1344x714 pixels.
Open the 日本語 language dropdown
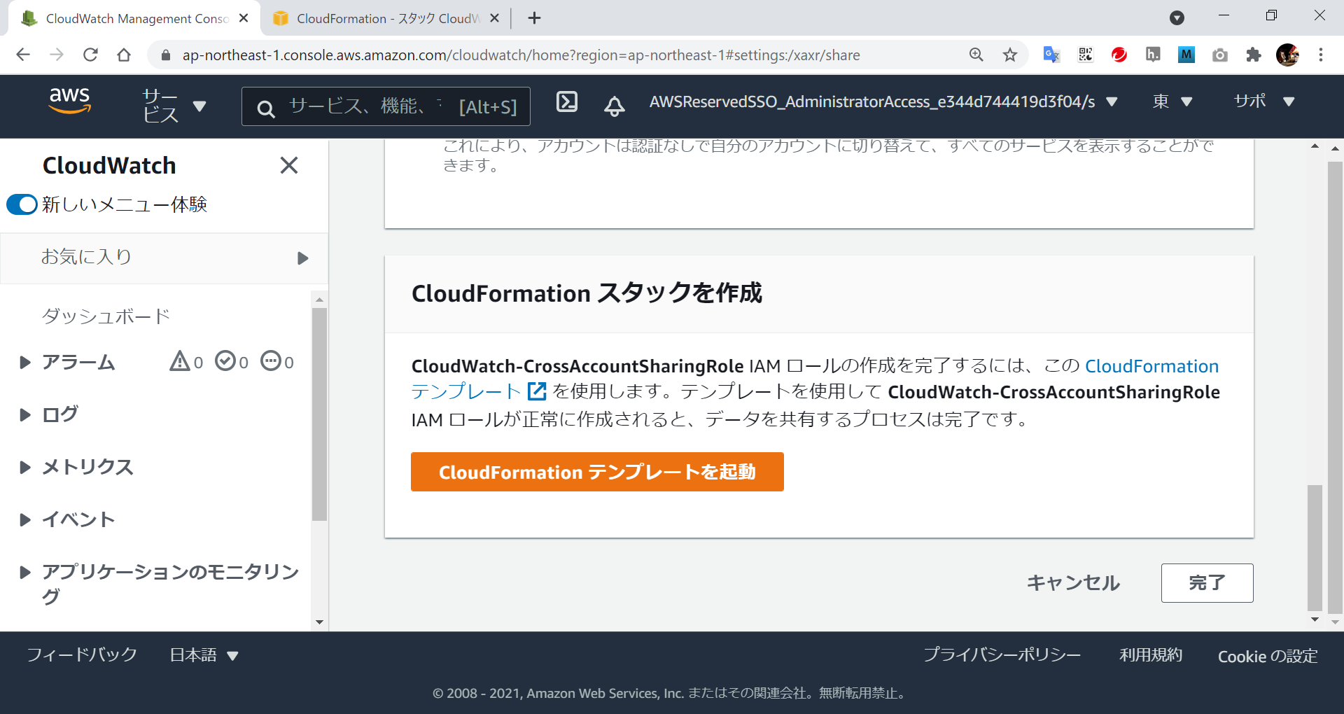204,655
